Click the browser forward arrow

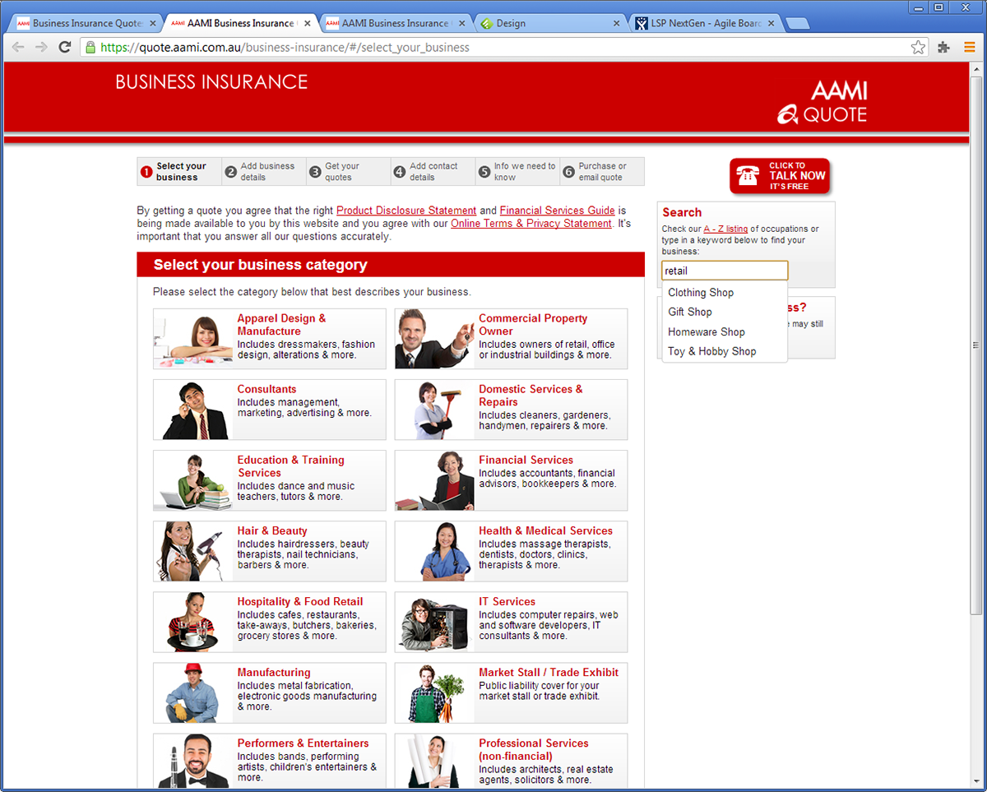tap(41, 47)
